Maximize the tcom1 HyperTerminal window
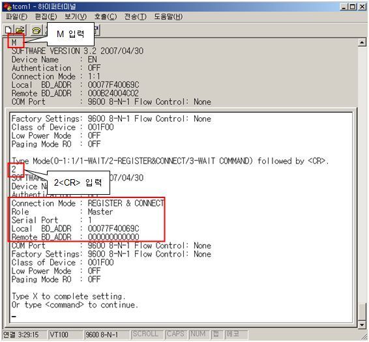This screenshot has width=369, height=342. pos(353,7)
